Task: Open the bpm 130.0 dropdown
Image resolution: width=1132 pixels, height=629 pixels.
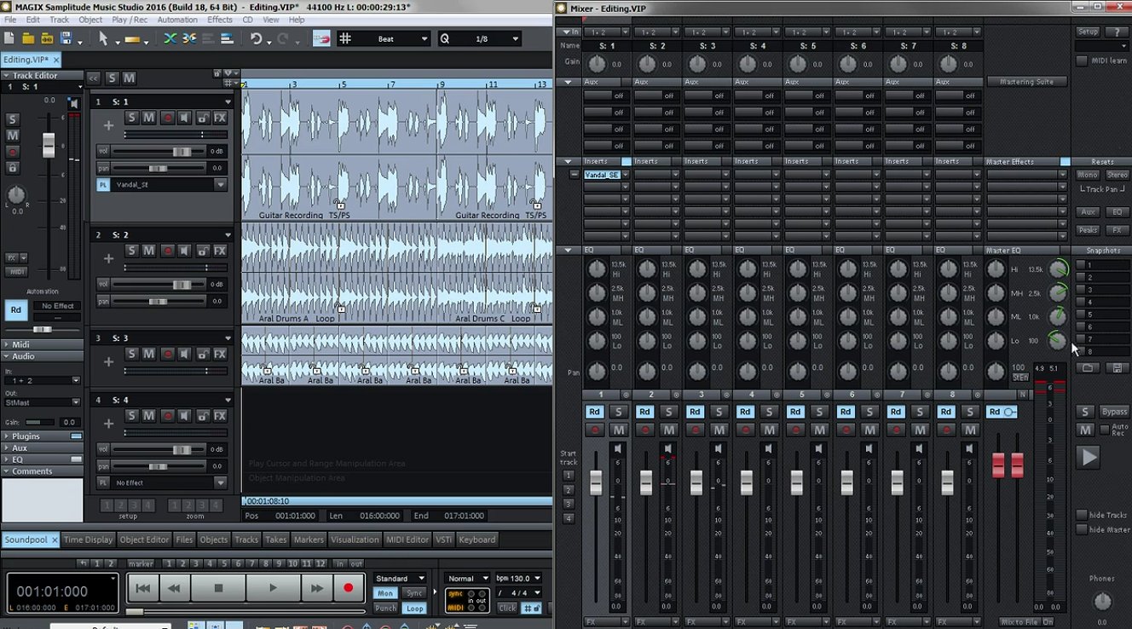Action: tap(518, 578)
